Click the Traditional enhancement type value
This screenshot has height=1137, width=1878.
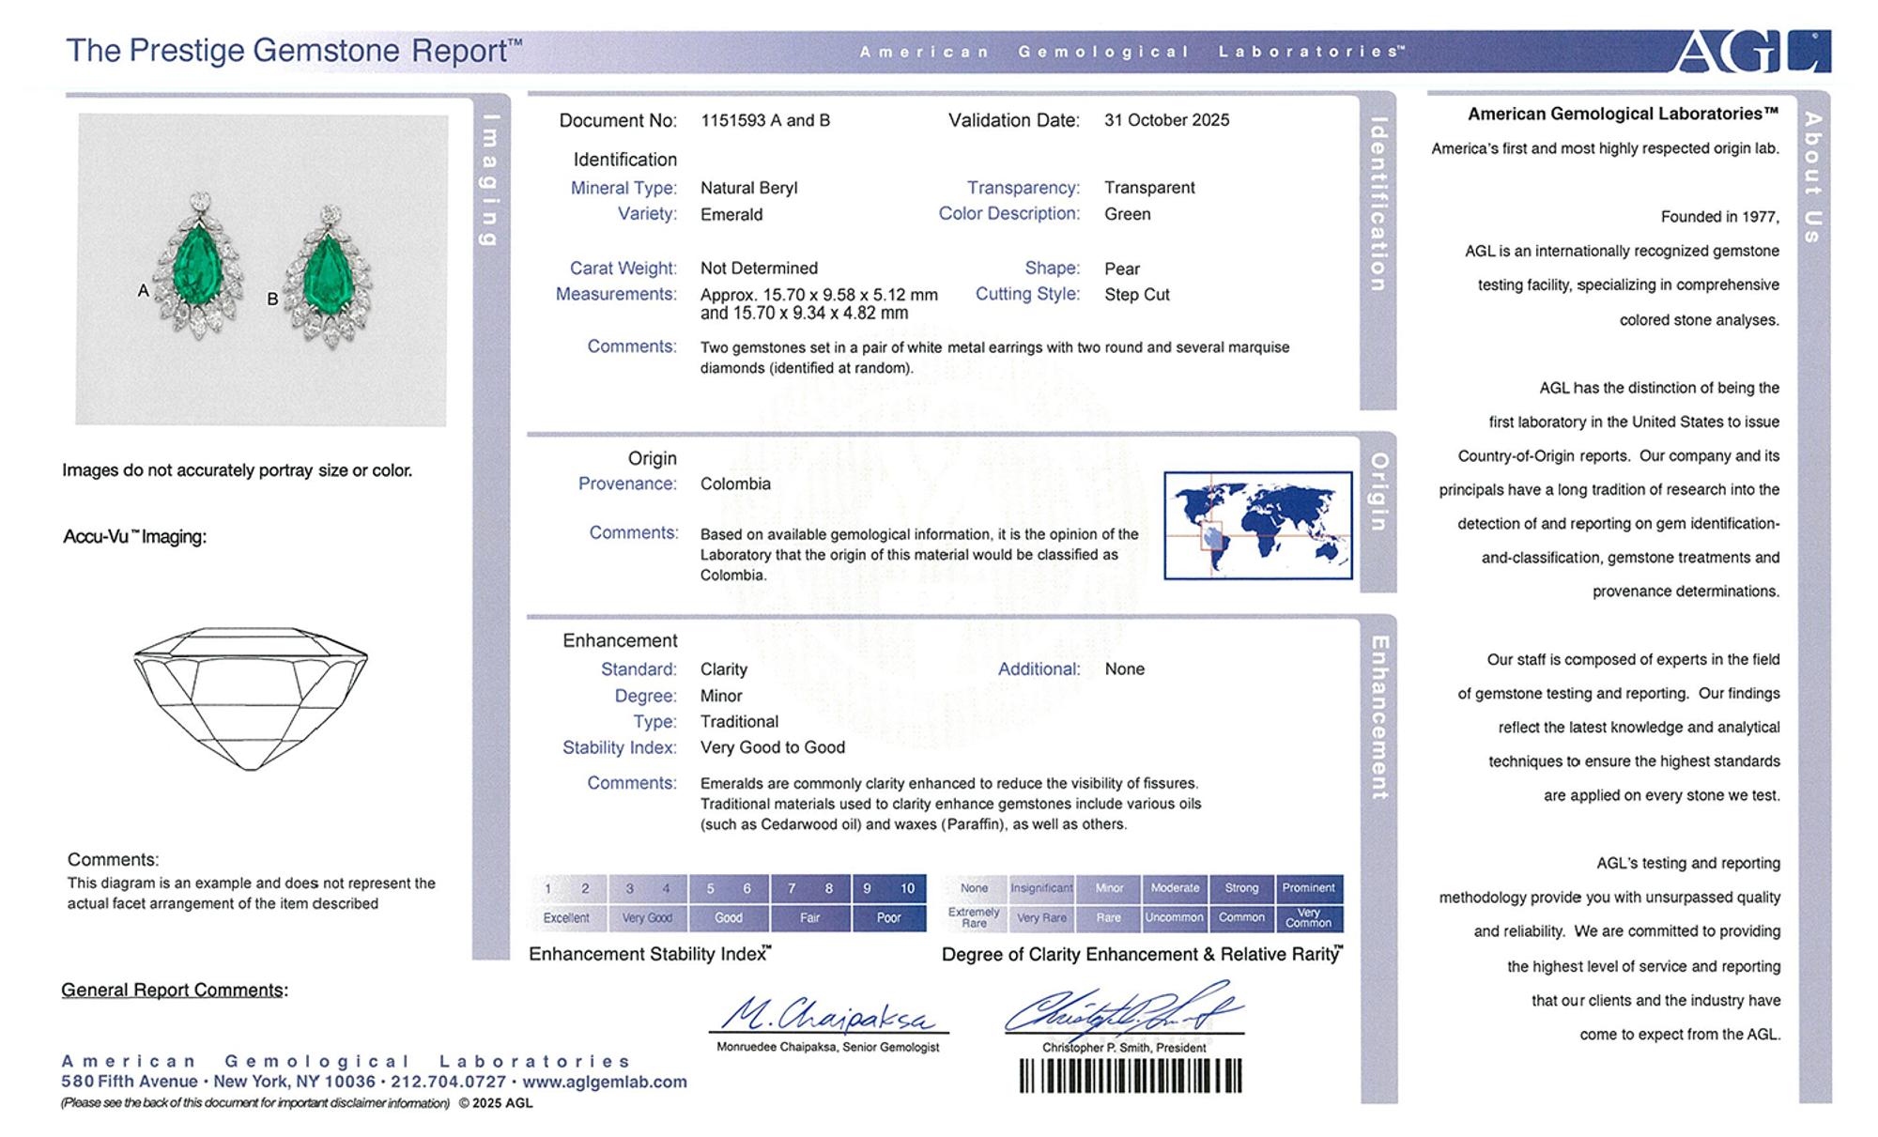tap(739, 722)
